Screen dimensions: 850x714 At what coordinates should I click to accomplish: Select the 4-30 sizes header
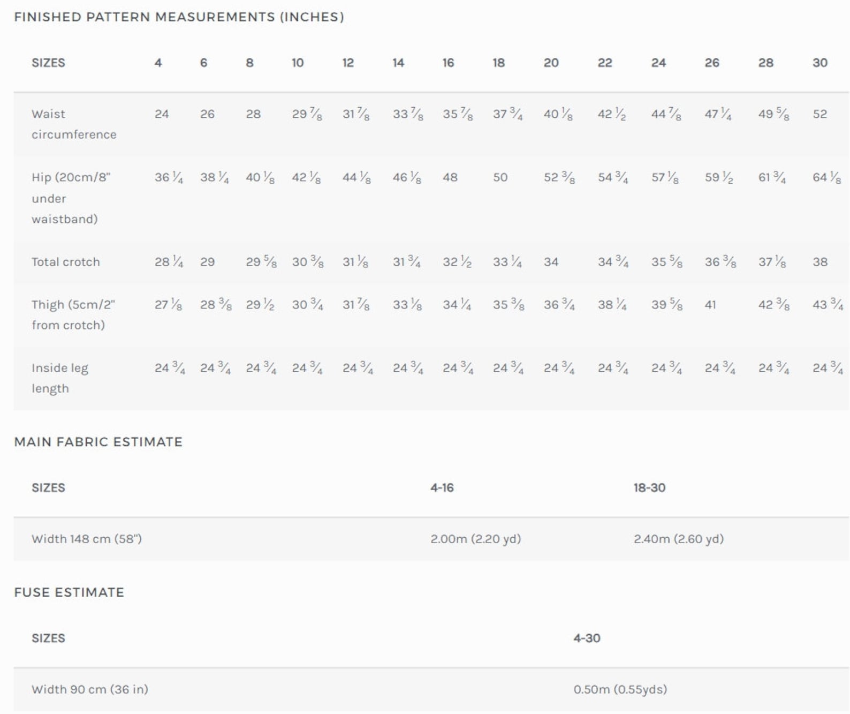(587, 638)
